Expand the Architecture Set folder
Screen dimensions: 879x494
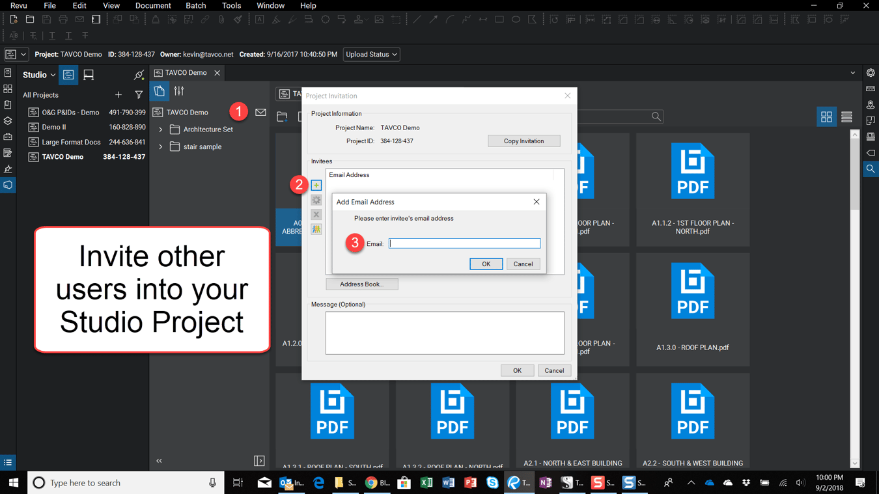tap(160, 129)
